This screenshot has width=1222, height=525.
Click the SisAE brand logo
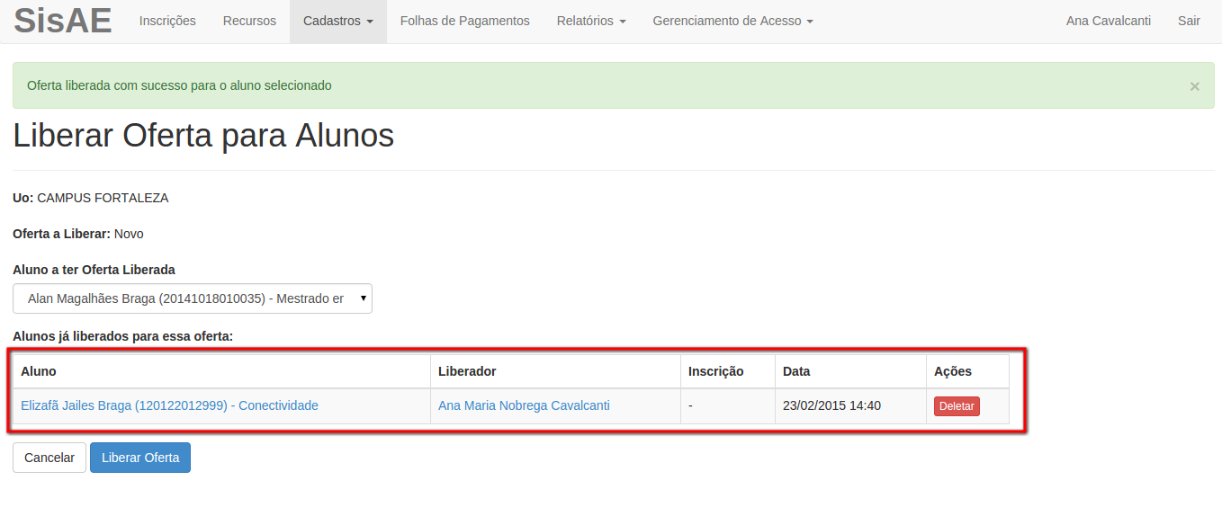click(63, 21)
